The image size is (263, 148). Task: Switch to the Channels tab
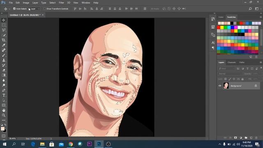(x=231, y=62)
